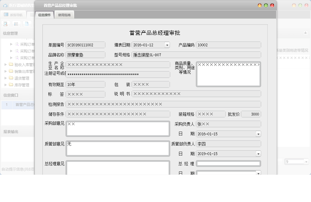Close the 首营产品总经理审批 dialog
The height and width of the screenshot is (202, 311).
coord(272,6)
